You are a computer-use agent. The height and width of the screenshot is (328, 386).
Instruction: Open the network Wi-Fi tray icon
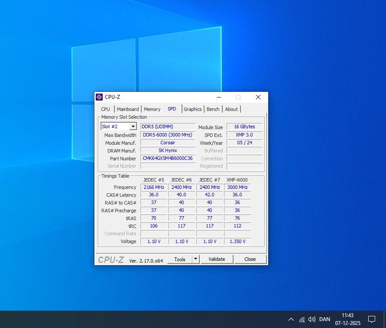click(302, 319)
